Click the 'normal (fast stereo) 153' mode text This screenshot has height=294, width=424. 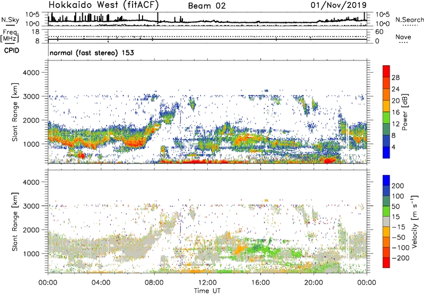[x=92, y=53]
